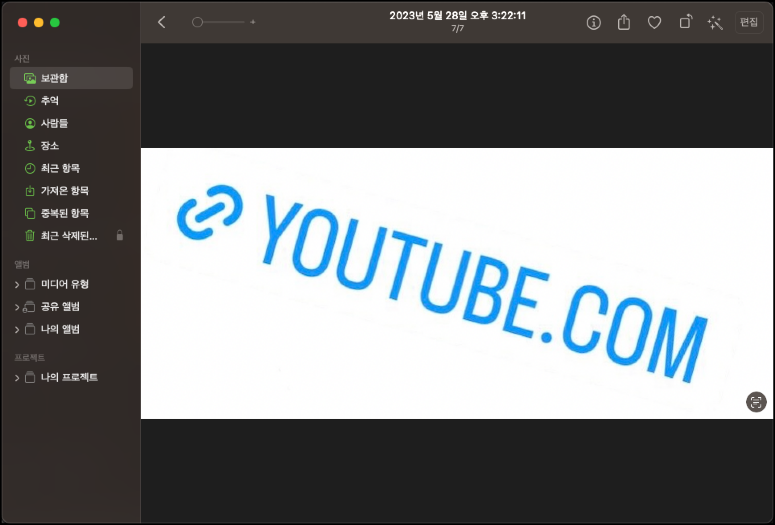Expand the 나의 앨범 folder
The width and height of the screenshot is (775, 525).
[x=17, y=330]
